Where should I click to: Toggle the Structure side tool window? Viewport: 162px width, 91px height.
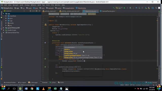(2, 26)
